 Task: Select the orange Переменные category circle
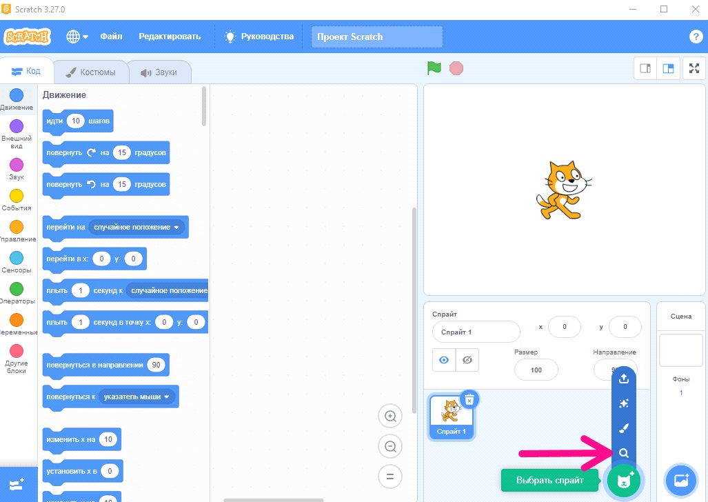pos(17,320)
